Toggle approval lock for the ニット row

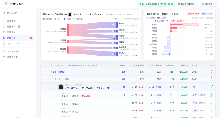pos(211,72)
